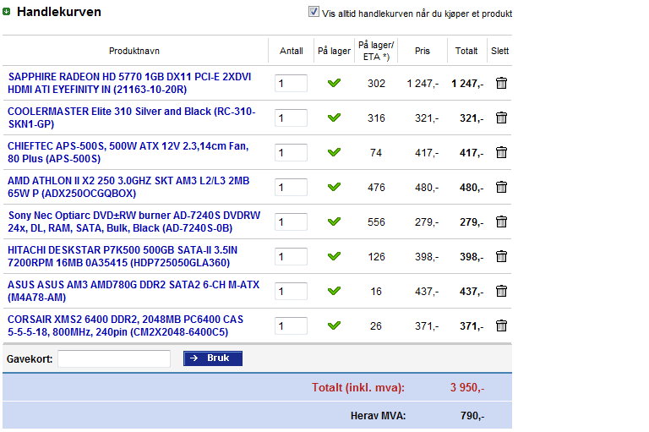Viewport: 649px width, 432px height.
Task: Edit quantity for AMD ATHLON II X2
Action: pyautogui.click(x=291, y=187)
